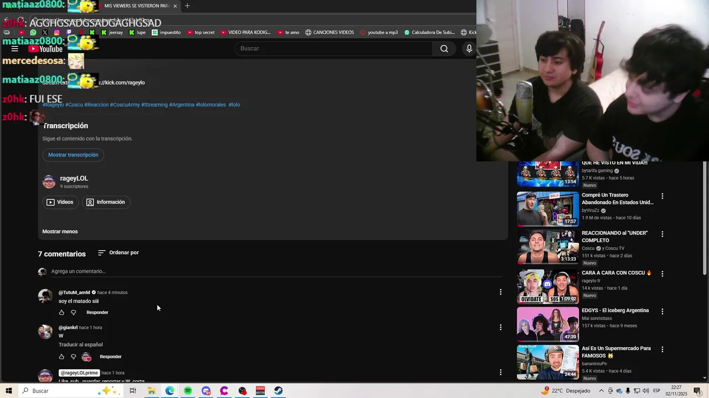Image resolution: width=709 pixels, height=398 pixels.
Task: Open EDGYS El iceberg Argentina thumbnail
Action: [547, 324]
